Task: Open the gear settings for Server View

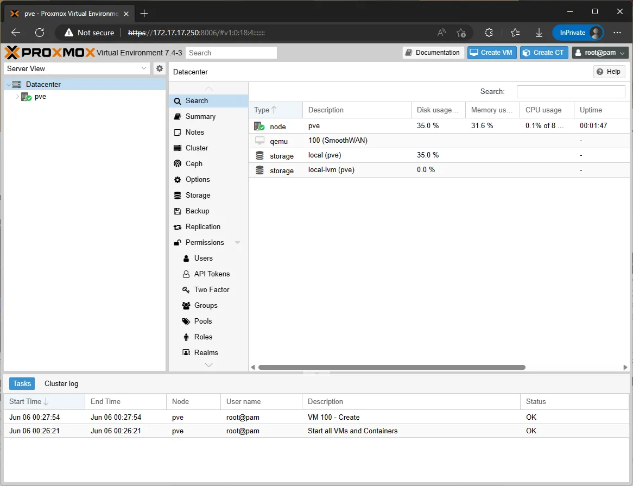Action: (x=160, y=68)
